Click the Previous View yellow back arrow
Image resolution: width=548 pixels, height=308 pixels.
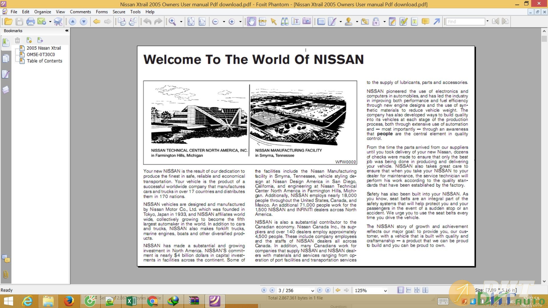[97, 21]
